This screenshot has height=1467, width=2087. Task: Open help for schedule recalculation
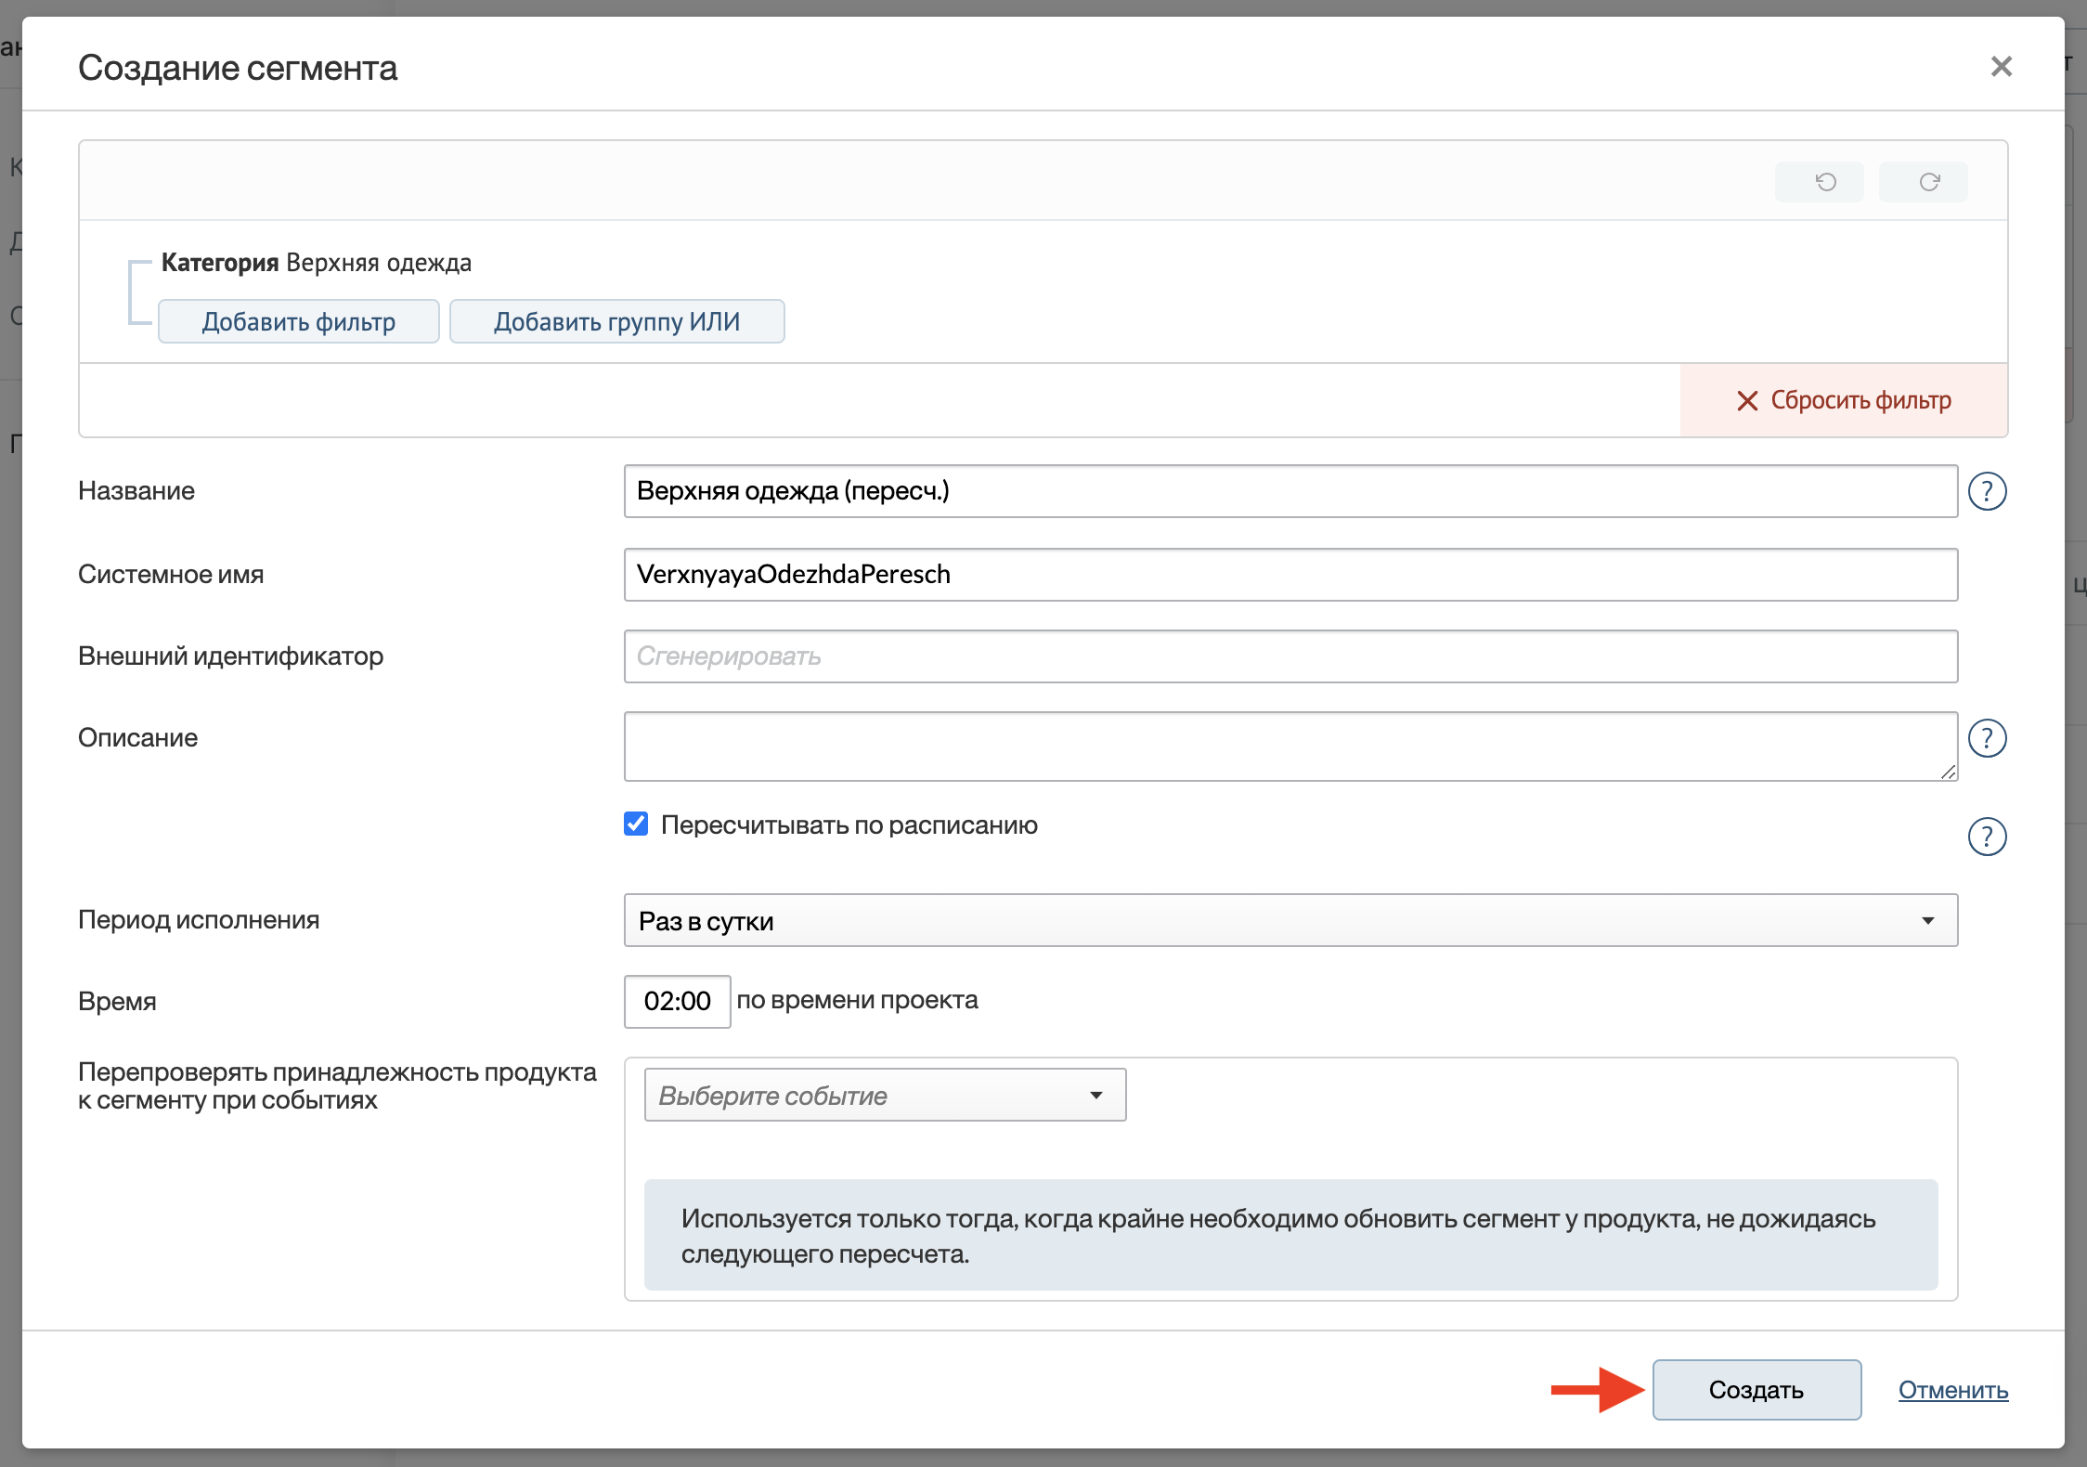pos(1988,837)
